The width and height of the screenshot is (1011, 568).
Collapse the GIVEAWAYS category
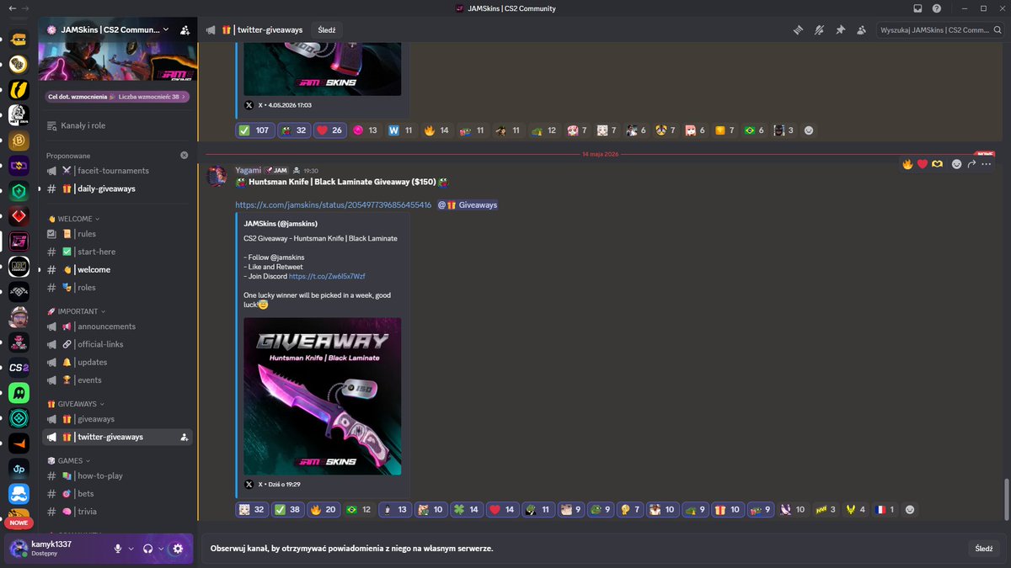pyautogui.click(x=76, y=404)
